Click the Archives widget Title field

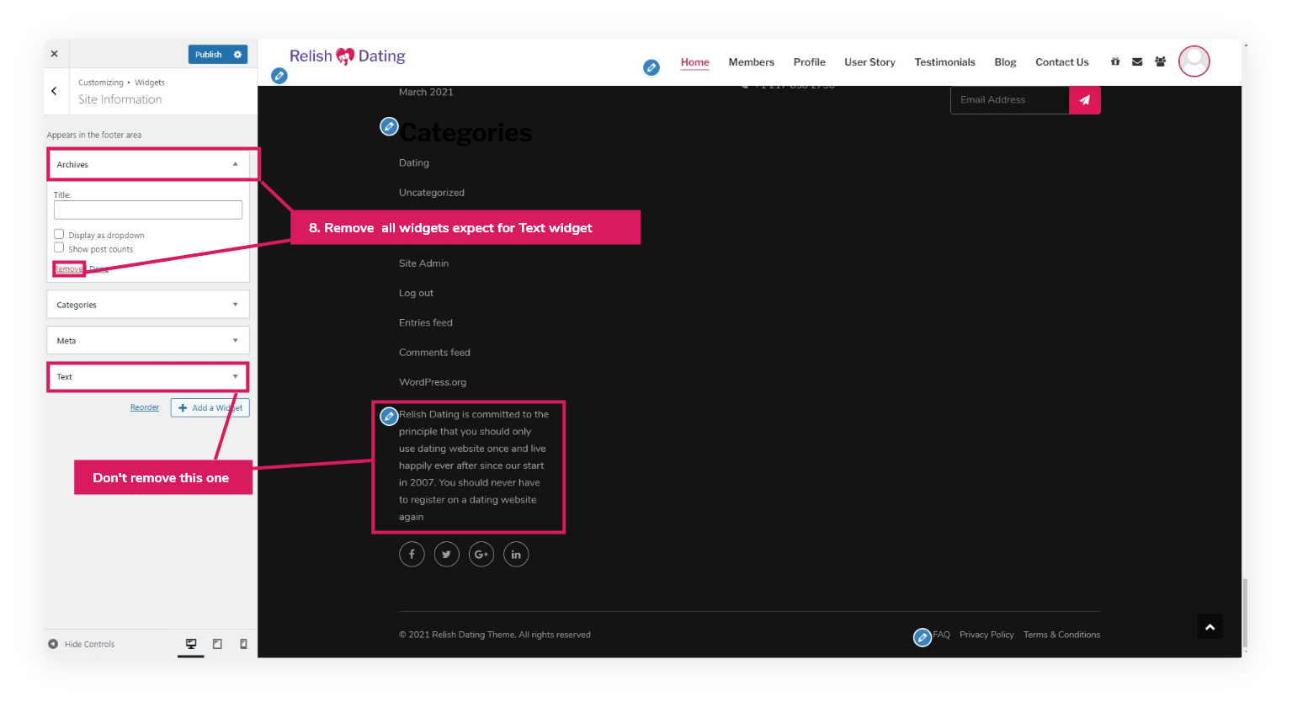[148, 210]
